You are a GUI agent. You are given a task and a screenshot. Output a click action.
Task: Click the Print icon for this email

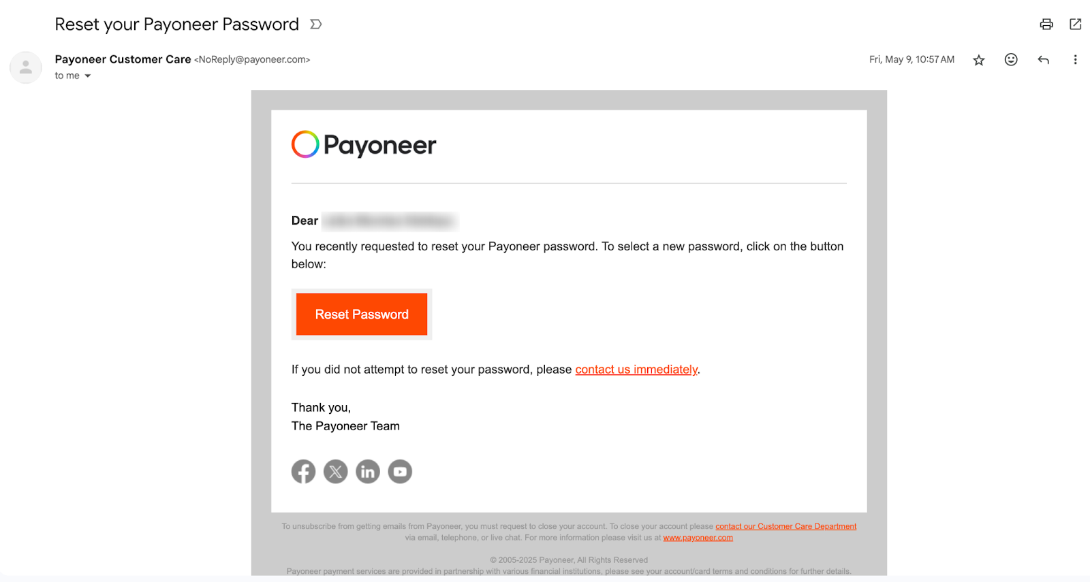(1046, 24)
